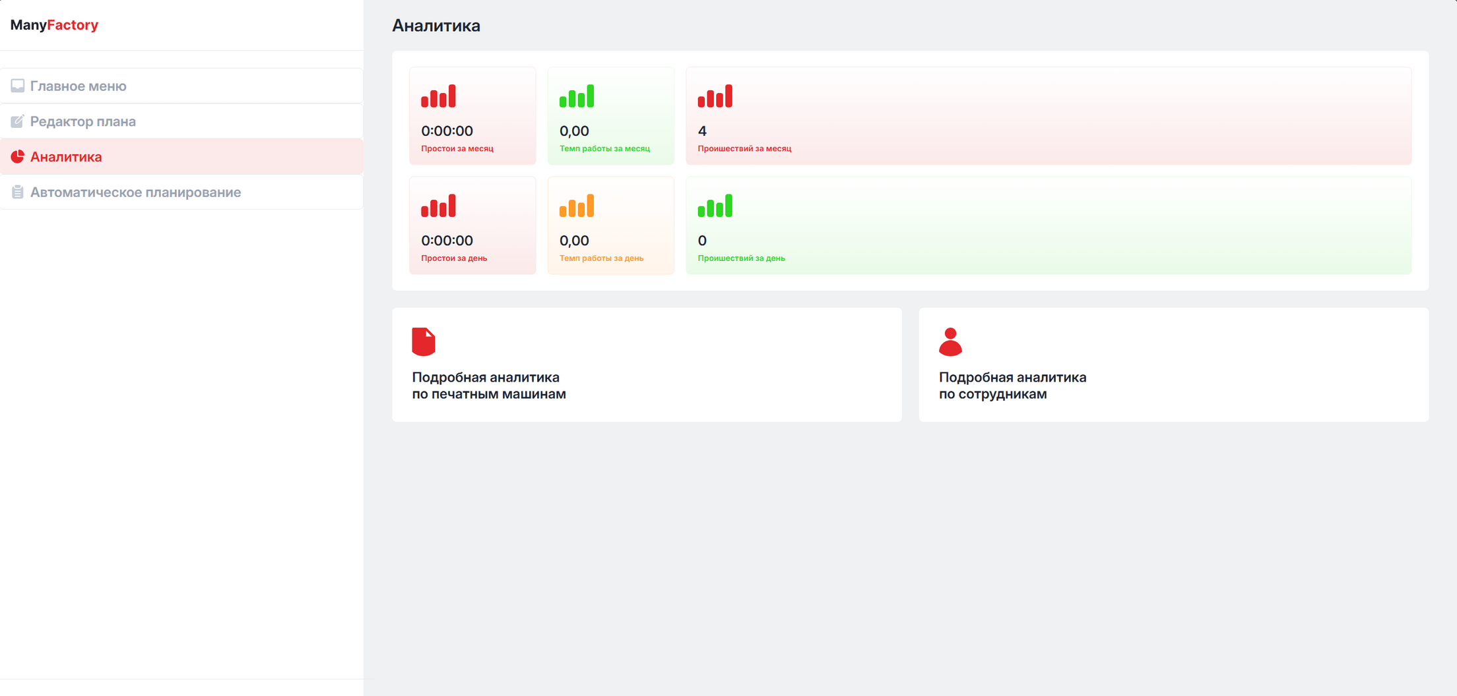This screenshot has width=1457, height=696.
Task: Click the Темп работы за месяц label
Action: pyautogui.click(x=604, y=149)
